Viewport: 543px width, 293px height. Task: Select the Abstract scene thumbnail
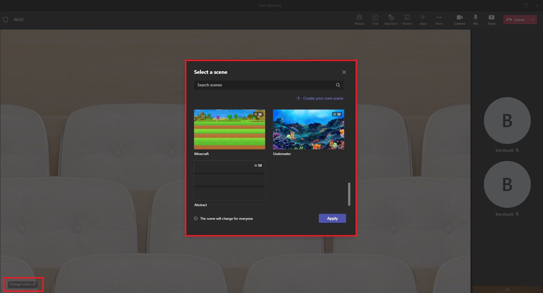(x=230, y=181)
